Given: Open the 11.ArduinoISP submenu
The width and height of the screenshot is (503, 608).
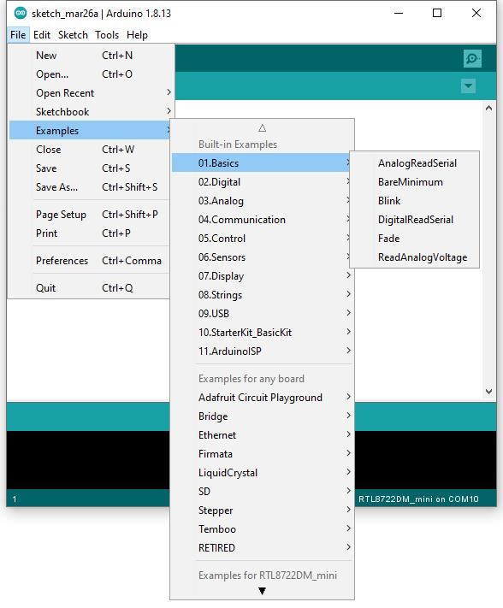Looking at the screenshot, I should click(x=262, y=351).
